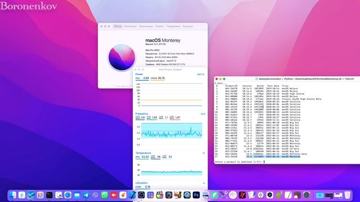Click the DRAM 36,78 power reading

157,78
